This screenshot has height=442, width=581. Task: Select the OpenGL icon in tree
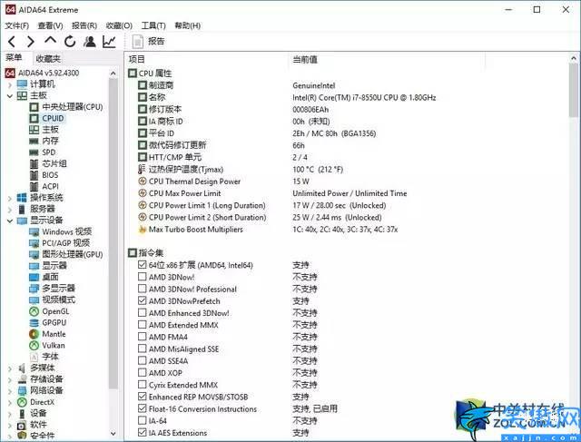click(x=34, y=311)
